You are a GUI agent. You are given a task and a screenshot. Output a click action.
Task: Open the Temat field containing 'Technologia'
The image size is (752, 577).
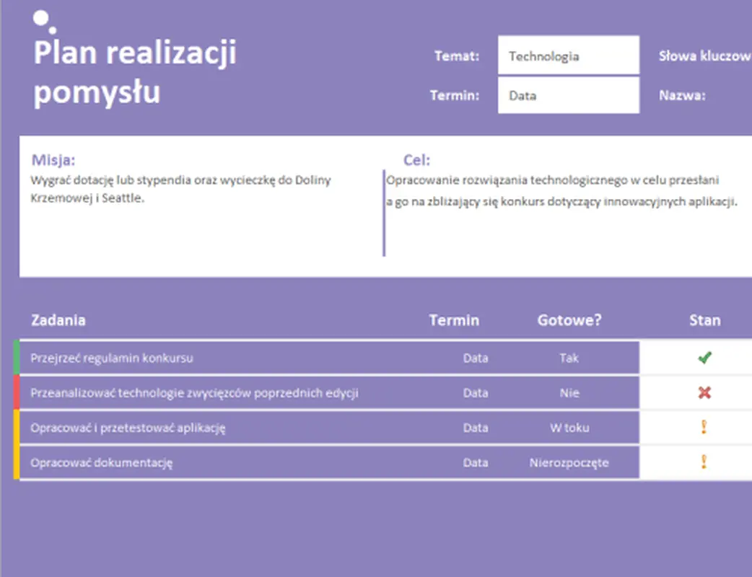568,55
